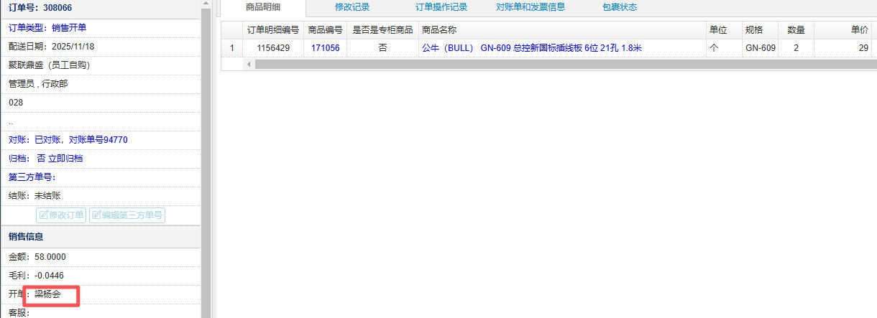
Task: Click the 立即归档 archive link
Action: tap(65, 159)
